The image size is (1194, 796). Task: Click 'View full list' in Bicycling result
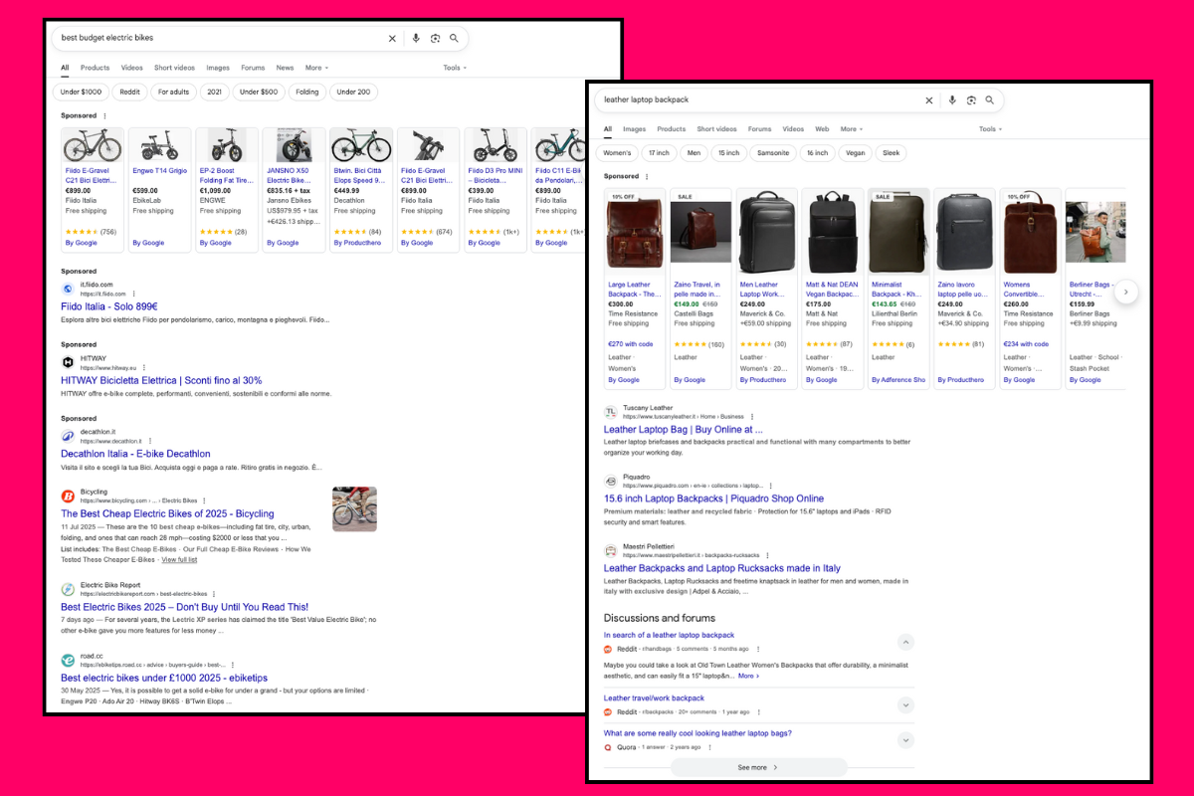pos(179,559)
